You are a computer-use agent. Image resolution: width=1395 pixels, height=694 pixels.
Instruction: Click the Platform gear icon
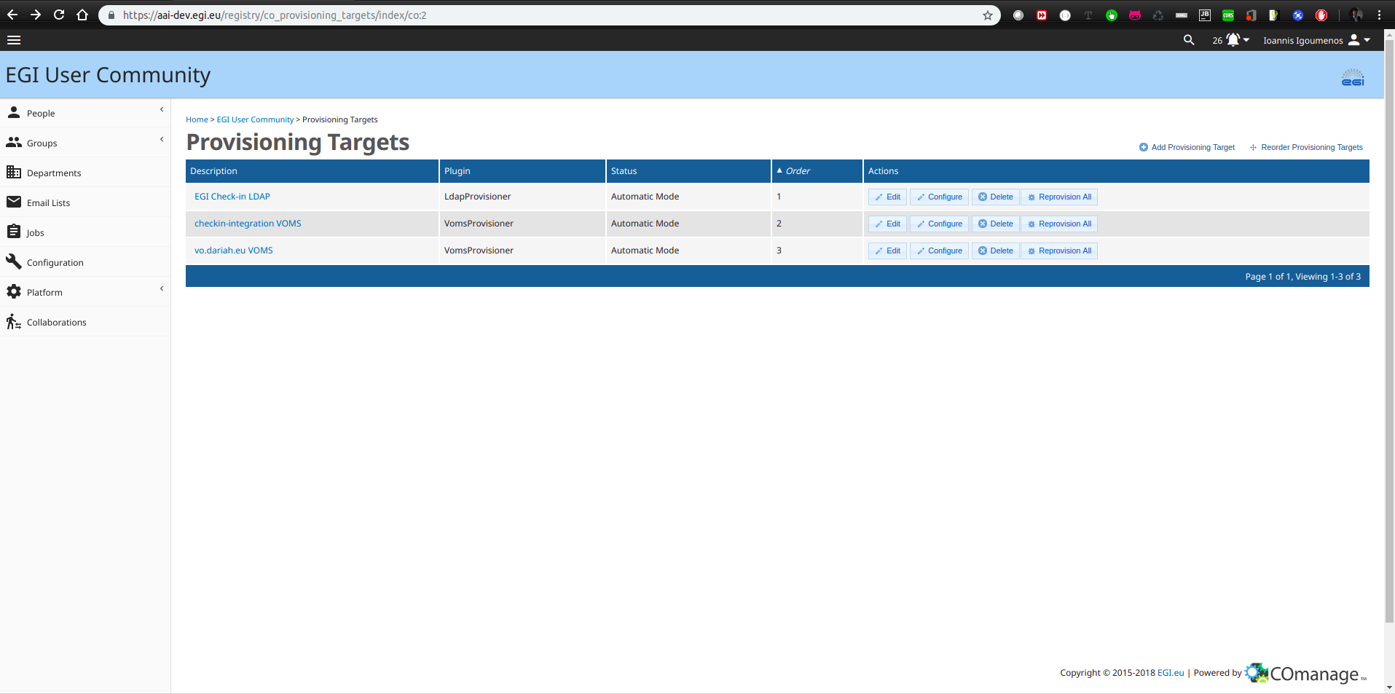coord(14,291)
